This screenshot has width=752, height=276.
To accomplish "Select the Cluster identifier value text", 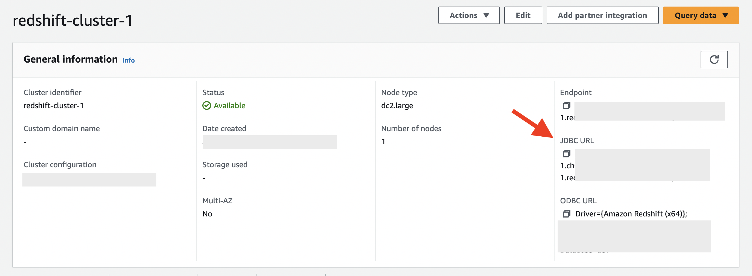I will pos(54,105).
